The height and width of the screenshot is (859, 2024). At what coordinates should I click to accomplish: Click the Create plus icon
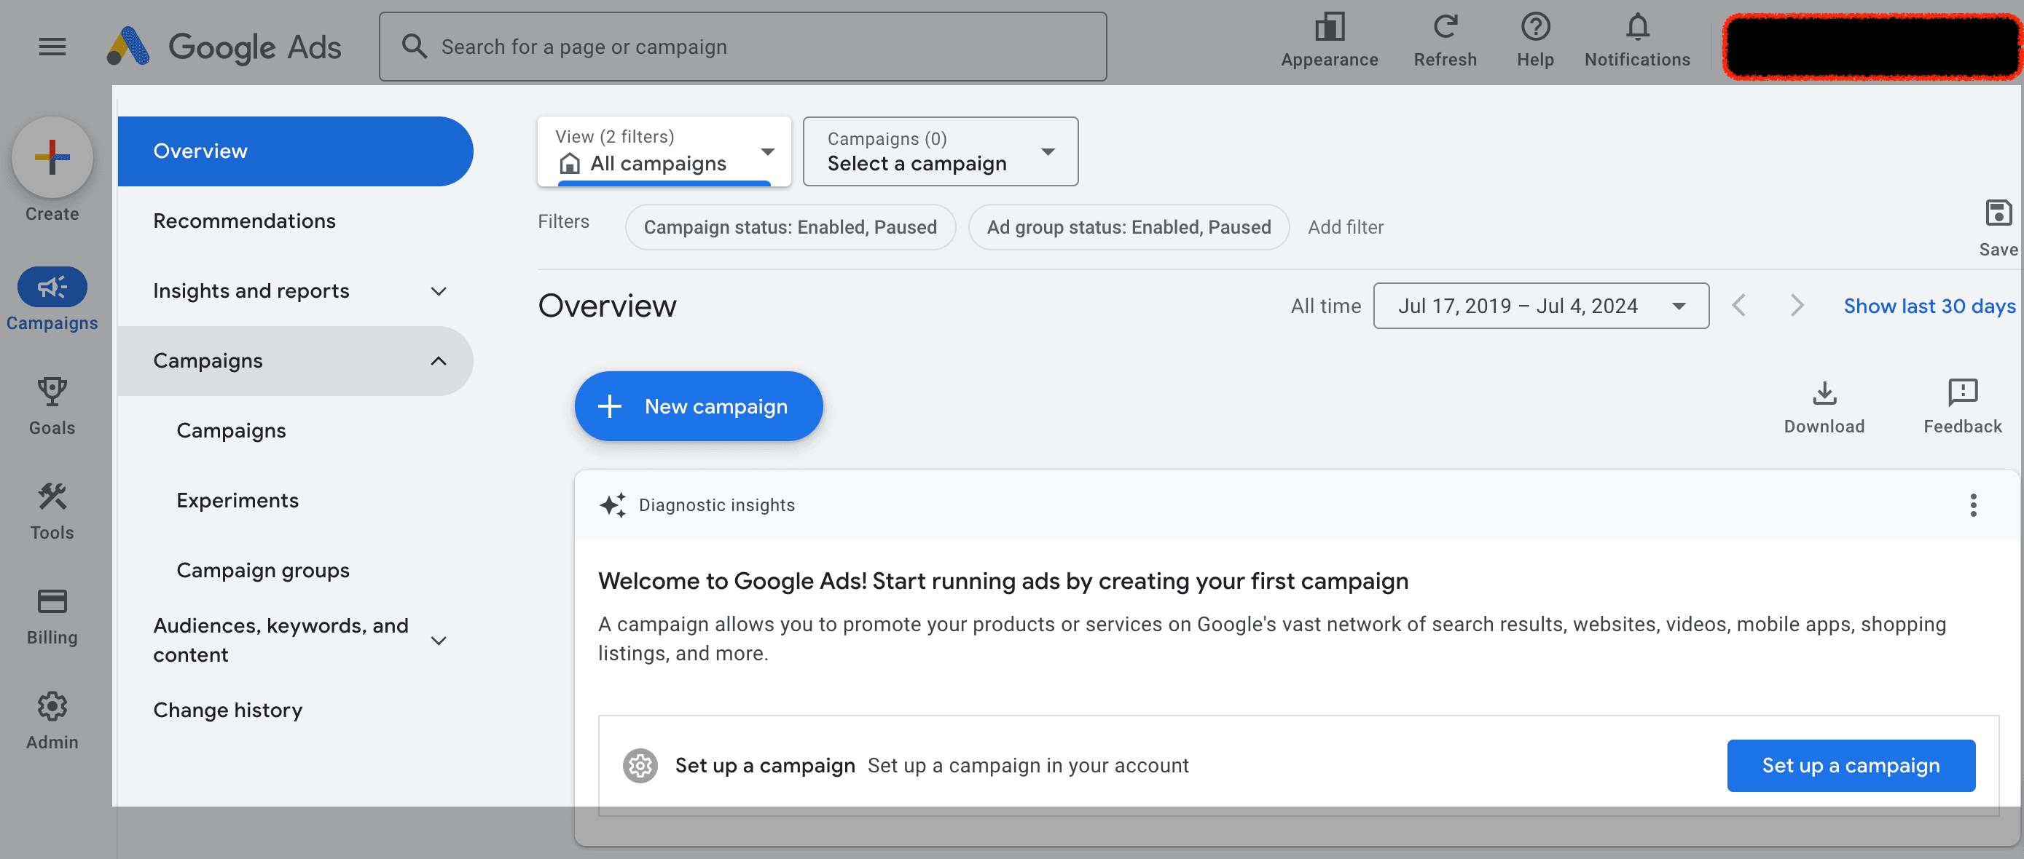(52, 157)
